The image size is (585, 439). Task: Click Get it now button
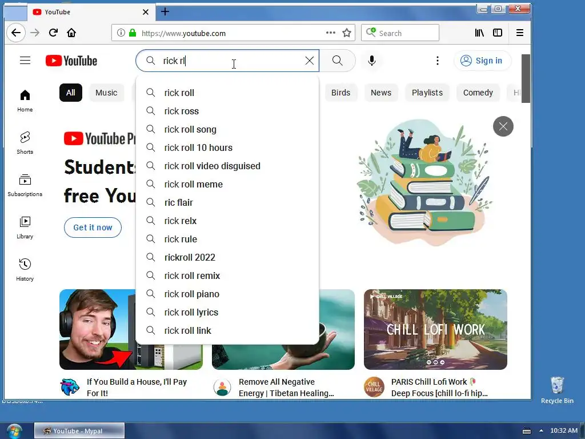[x=93, y=228]
